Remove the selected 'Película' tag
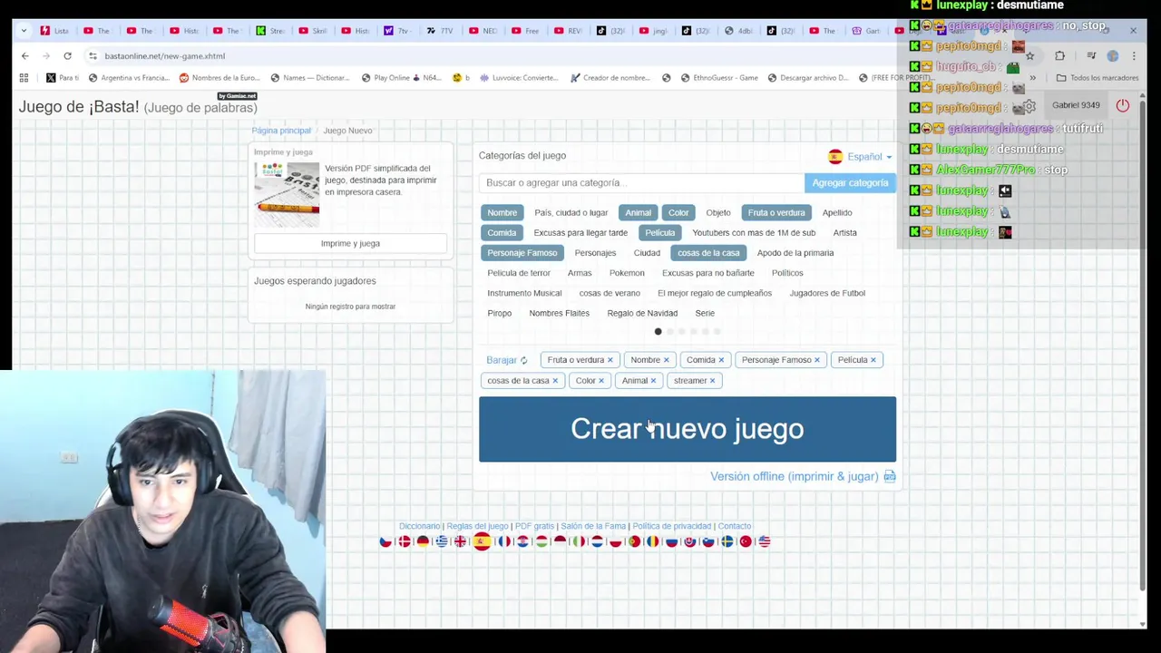 pos(873,360)
